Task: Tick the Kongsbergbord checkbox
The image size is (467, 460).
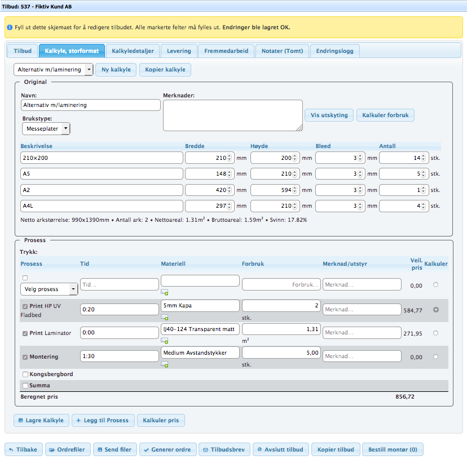Action: tap(25, 374)
